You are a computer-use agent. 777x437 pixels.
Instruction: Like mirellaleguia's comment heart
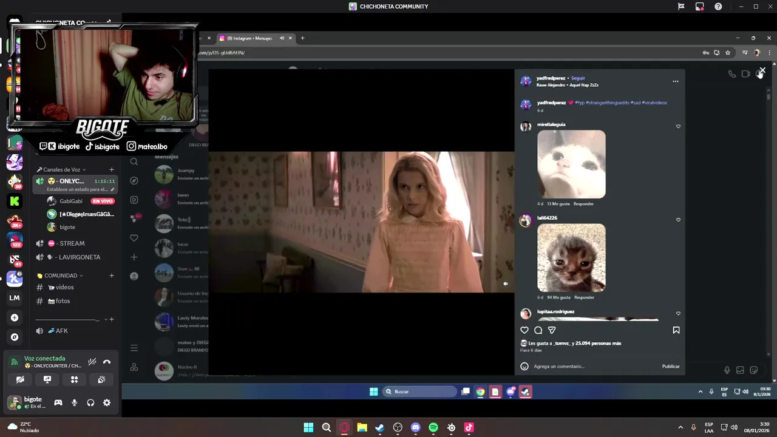point(678,127)
